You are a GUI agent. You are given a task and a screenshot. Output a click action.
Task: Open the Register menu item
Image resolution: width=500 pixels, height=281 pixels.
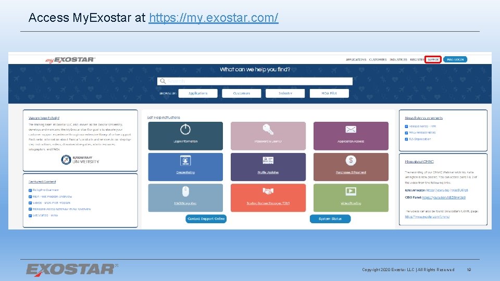pos(417,59)
